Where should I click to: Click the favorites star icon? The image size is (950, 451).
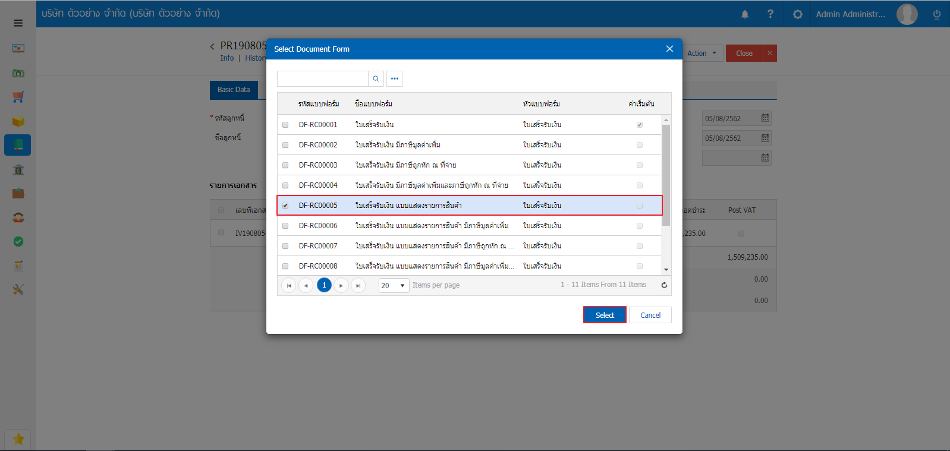pos(18,439)
